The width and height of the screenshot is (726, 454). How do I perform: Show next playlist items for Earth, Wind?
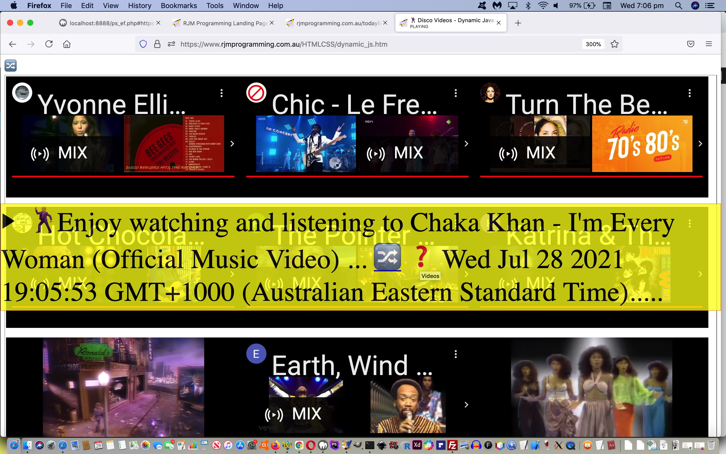click(466, 405)
